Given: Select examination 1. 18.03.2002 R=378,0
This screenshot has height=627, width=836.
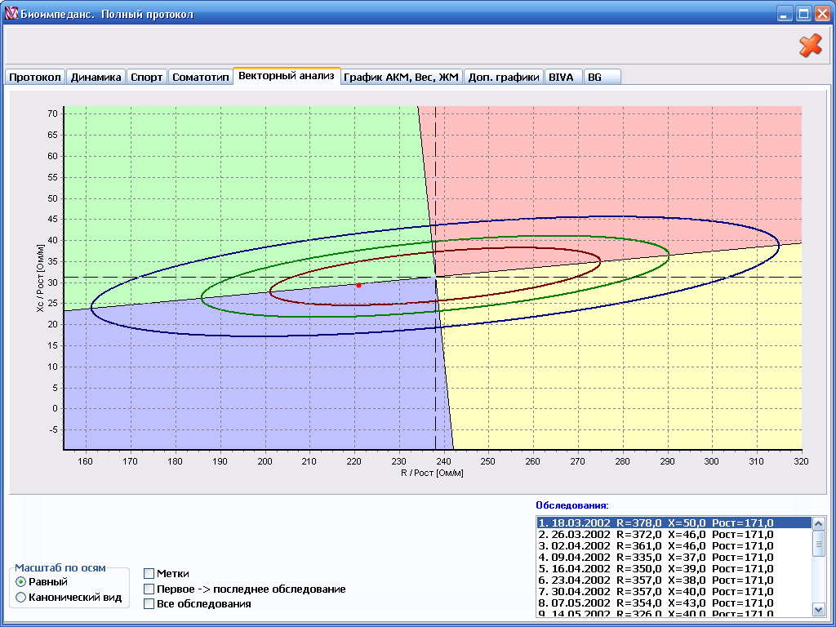Looking at the screenshot, I should 674,522.
